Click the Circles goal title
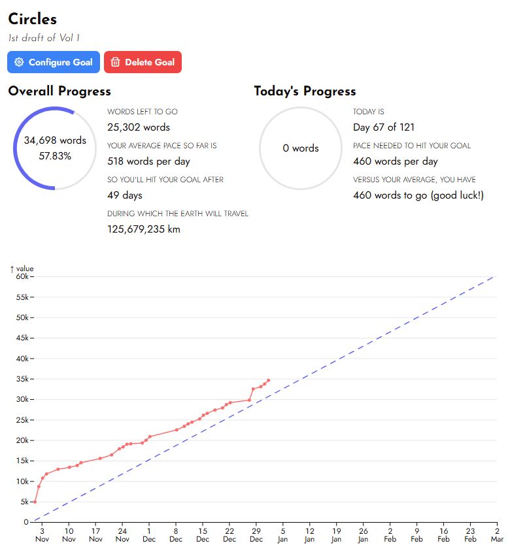This screenshot has height=556, width=508. (x=32, y=19)
